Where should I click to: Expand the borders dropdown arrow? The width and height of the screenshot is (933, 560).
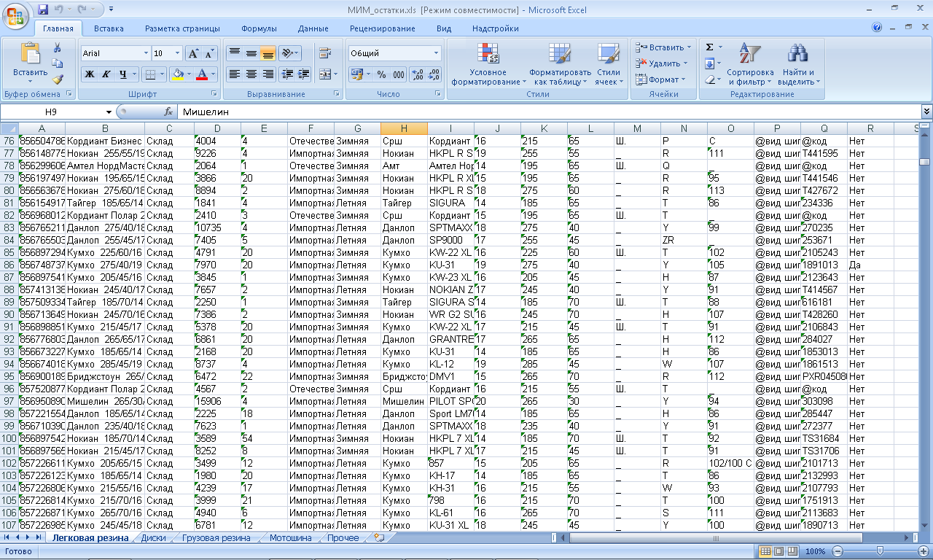(162, 74)
